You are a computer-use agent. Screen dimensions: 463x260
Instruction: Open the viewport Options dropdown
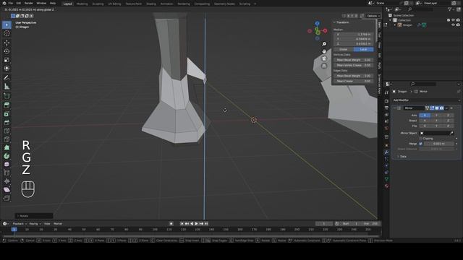coord(373,16)
